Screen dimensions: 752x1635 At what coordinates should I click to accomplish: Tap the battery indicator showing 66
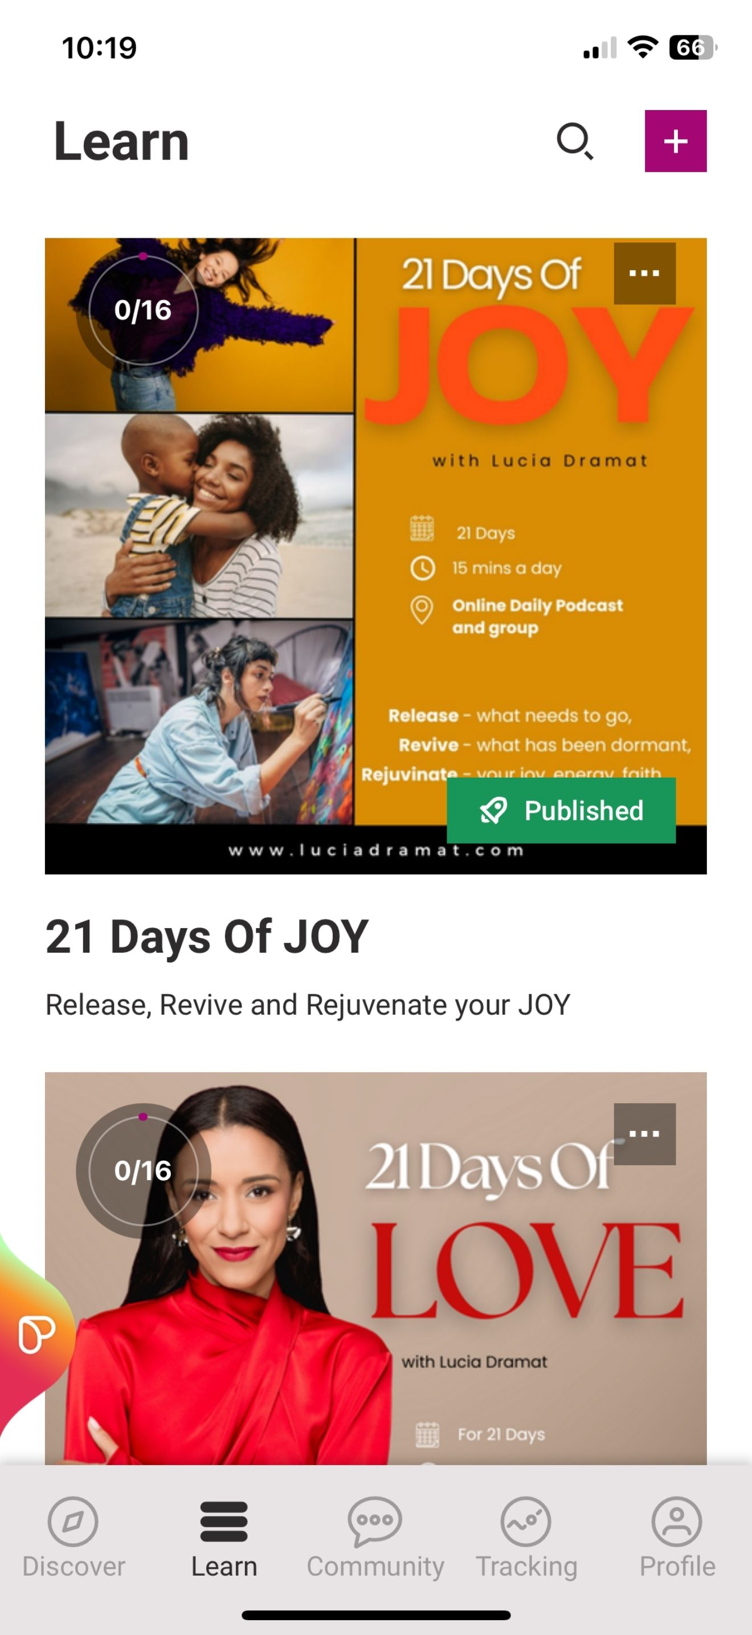point(693,47)
